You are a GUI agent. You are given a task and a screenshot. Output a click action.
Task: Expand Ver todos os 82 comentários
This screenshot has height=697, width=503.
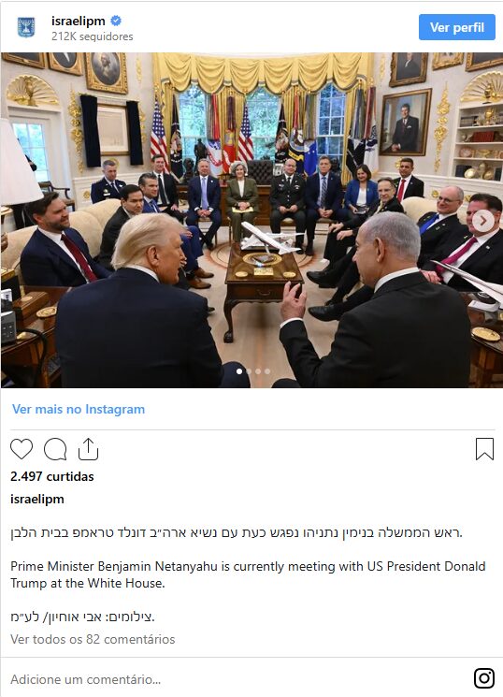[93, 639]
